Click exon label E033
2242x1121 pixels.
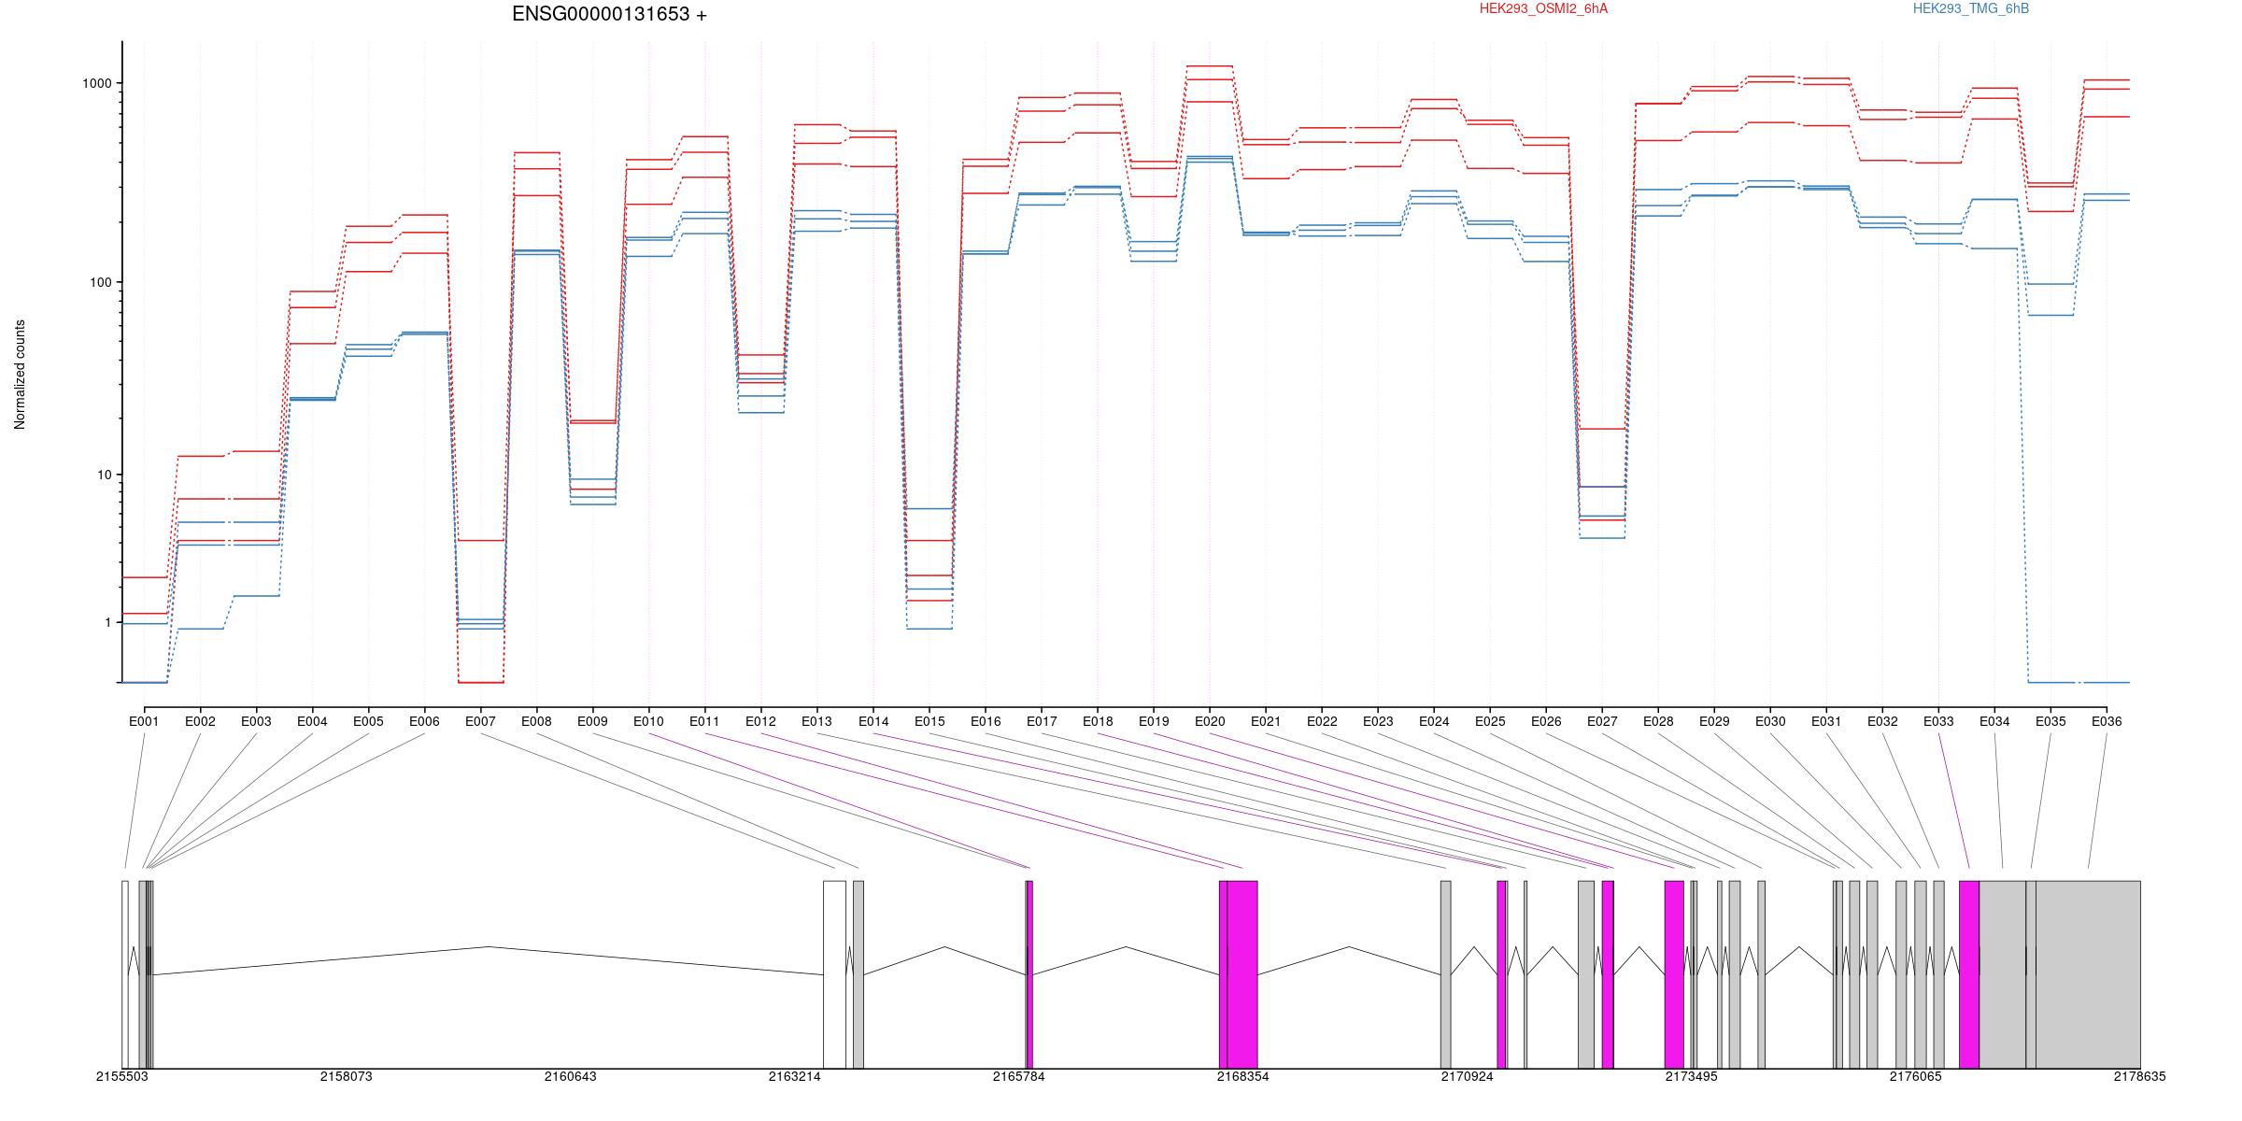(x=1938, y=721)
